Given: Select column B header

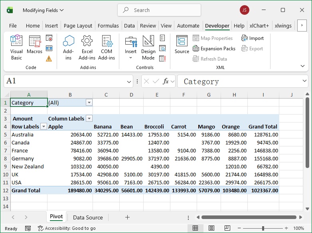Looking at the screenshot, I should [70, 95].
